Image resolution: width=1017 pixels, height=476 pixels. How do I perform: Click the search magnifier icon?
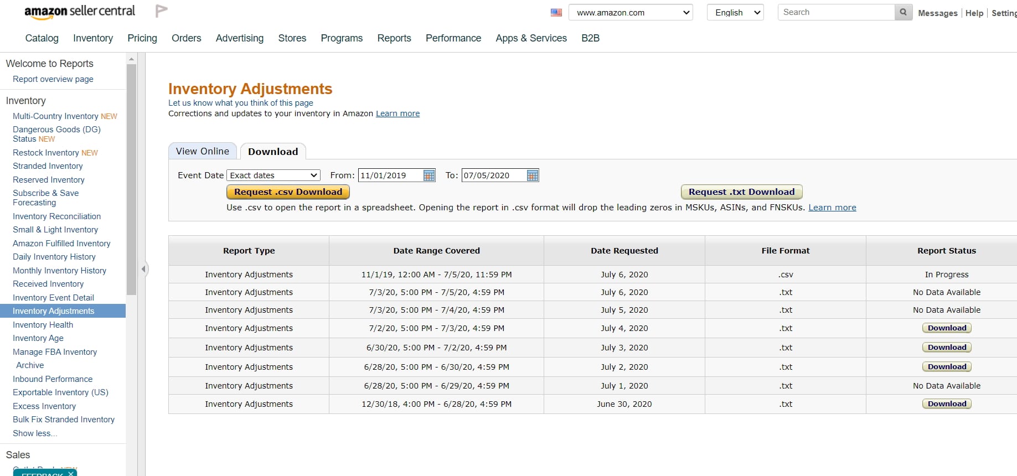click(x=903, y=12)
